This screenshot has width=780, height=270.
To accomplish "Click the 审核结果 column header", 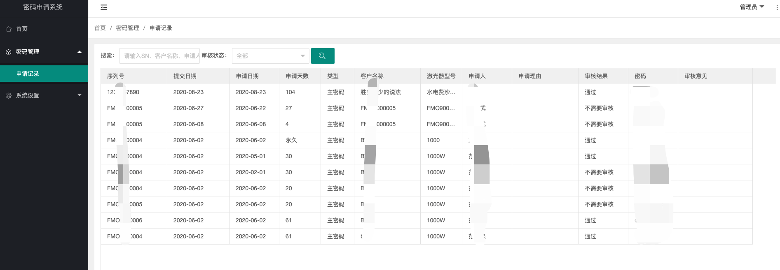I will point(596,76).
